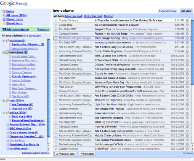The width and height of the screenshot is (194, 161).
Task: Click Mark all as read
Action: tap(93, 16)
